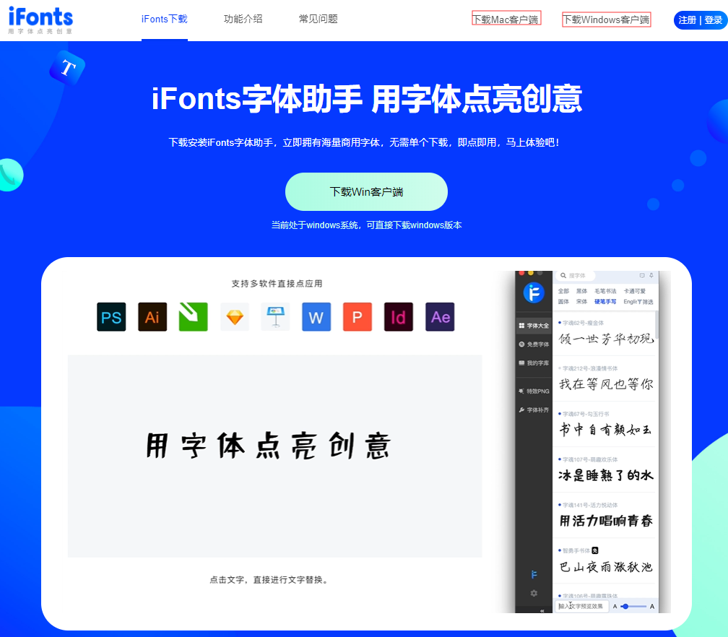Select the 硬笔手写 font category

(x=605, y=302)
